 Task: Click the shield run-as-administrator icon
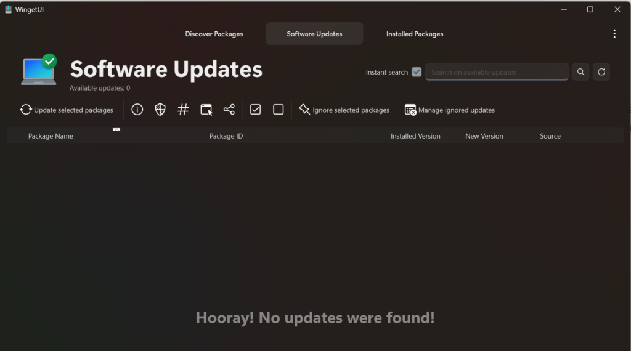pos(160,110)
